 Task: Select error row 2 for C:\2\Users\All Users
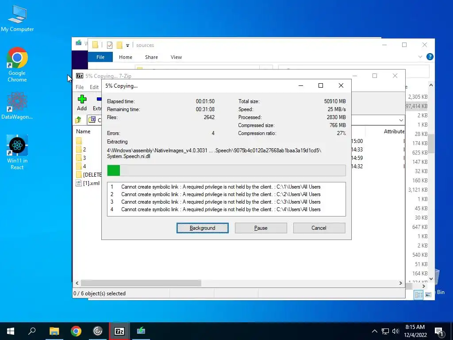pyautogui.click(x=226, y=194)
